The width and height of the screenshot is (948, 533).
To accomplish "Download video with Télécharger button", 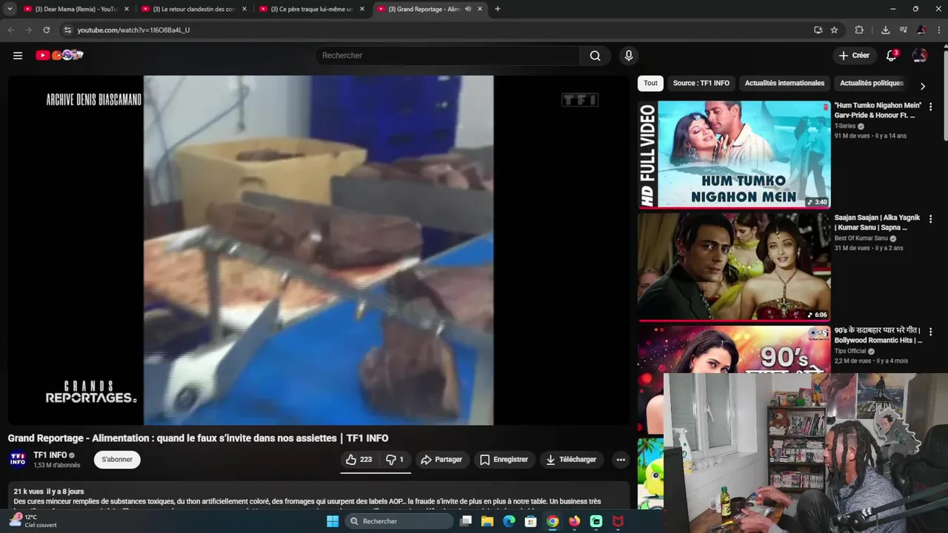I will click(x=571, y=460).
